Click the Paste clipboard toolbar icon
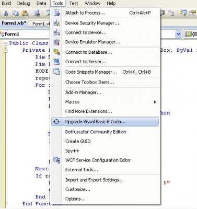Image resolution: width=197 pixels, height=209 pixels. [x=25, y=13]
